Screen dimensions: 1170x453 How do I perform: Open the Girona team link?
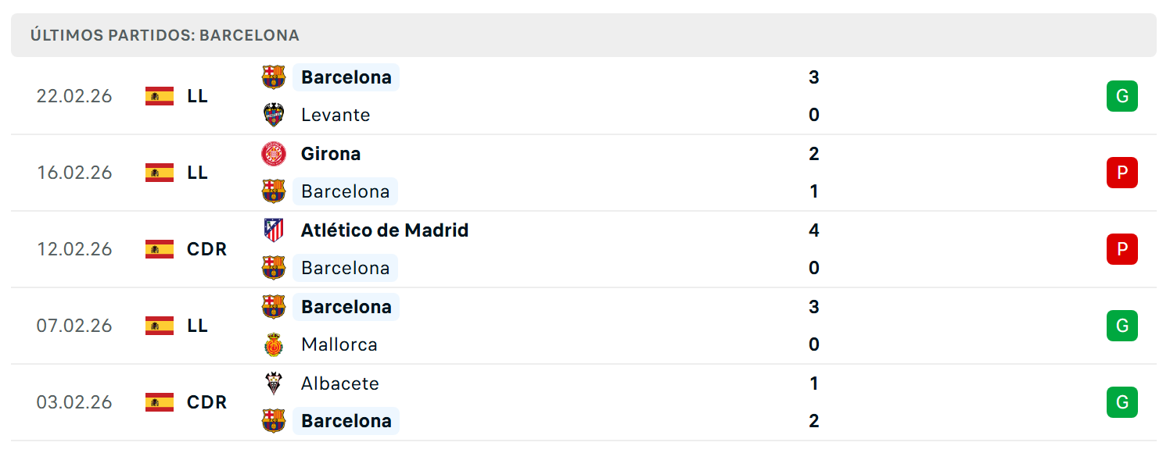(331, 154)
